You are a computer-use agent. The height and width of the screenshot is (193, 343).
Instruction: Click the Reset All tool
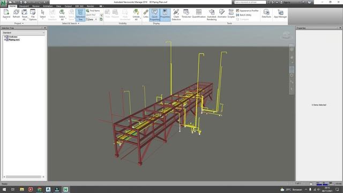[25, 14]
